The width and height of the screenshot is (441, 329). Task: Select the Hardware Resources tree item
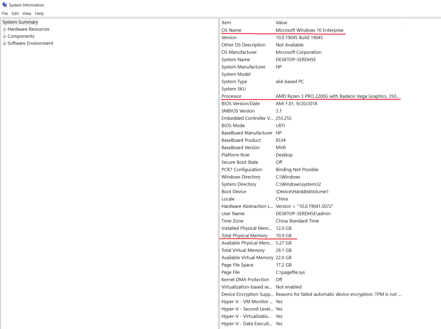pos(28,29)
